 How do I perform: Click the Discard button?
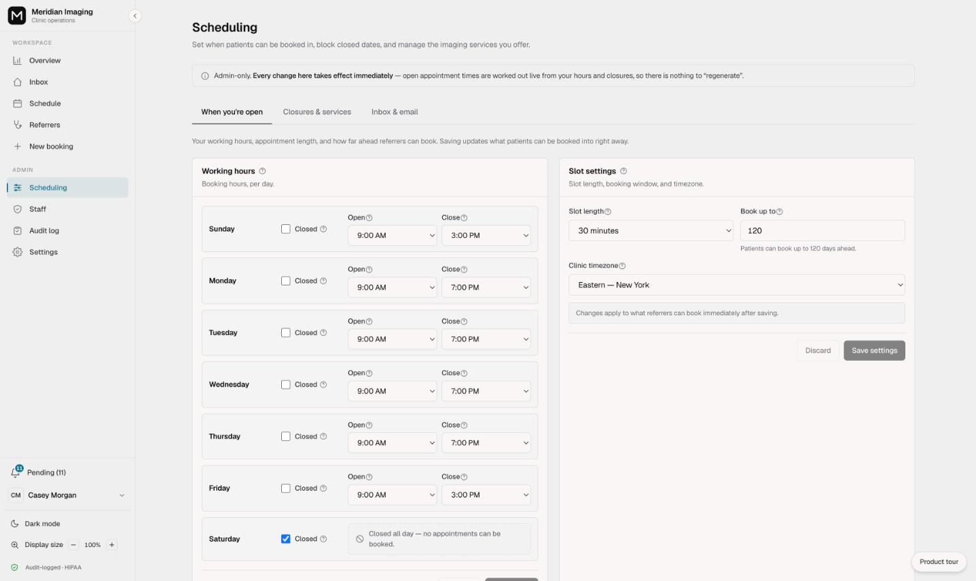818,351
